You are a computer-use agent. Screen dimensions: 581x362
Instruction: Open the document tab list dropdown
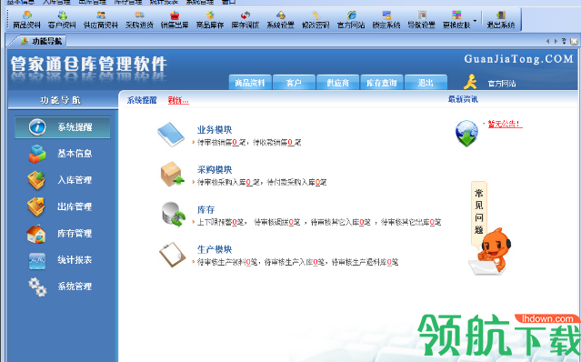564,41
